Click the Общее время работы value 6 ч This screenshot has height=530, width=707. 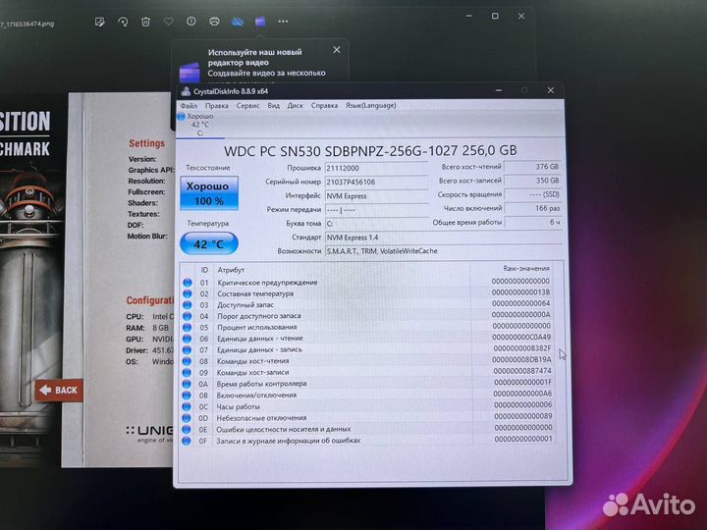click(532, 222)
